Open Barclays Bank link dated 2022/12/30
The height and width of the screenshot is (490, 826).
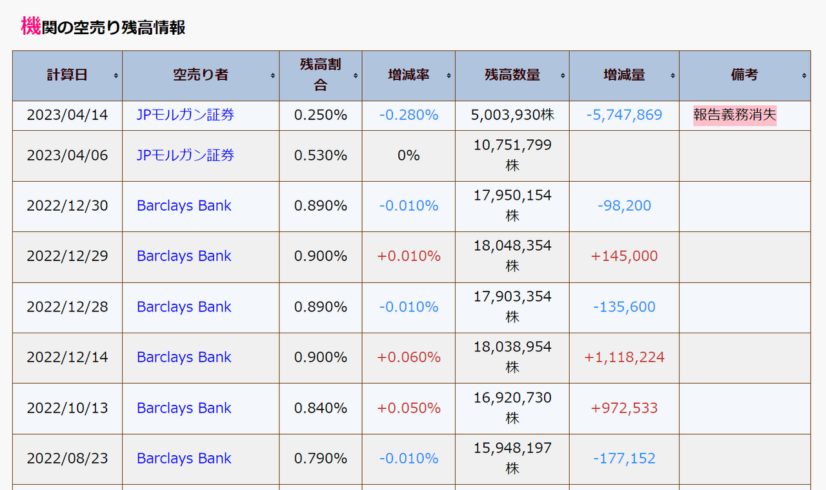pyautogui.click(x=184, y=206)
